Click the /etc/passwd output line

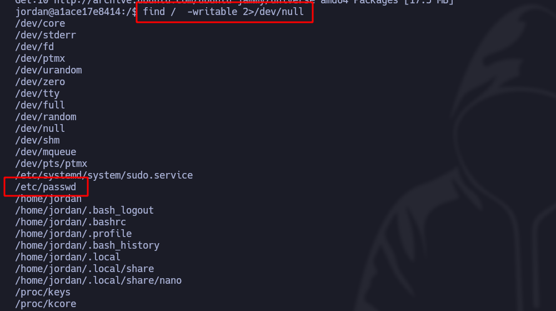click(x=46, y=187)
